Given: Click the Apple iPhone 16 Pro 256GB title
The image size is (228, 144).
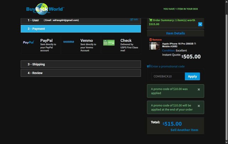Looking at the screenshot, I should click(179, 45).
